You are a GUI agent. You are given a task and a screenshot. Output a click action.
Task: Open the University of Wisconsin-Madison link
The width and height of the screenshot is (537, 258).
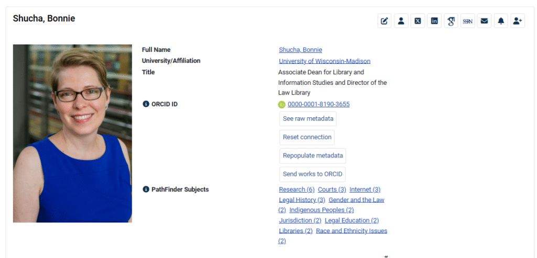[x=325, y=61]
